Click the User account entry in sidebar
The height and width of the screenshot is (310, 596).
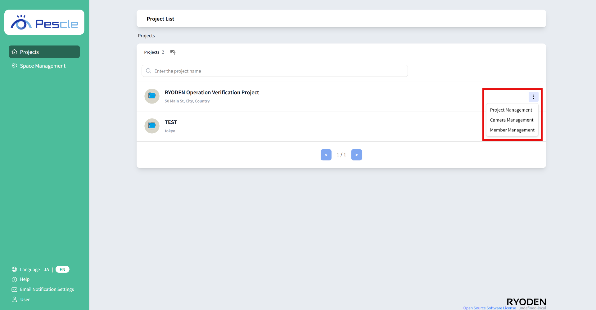coord(25,299)
